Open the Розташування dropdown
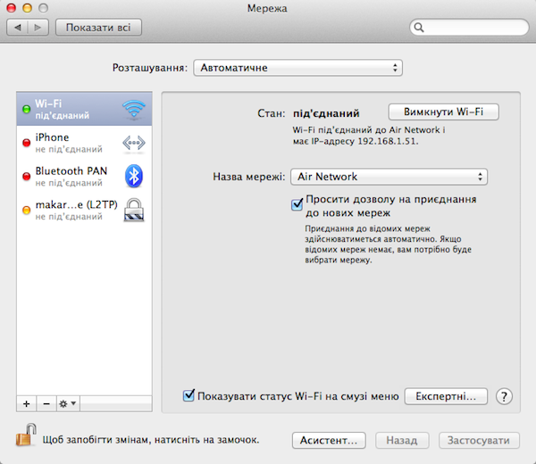This screenshot has width=536, height=464. point(297,68)
